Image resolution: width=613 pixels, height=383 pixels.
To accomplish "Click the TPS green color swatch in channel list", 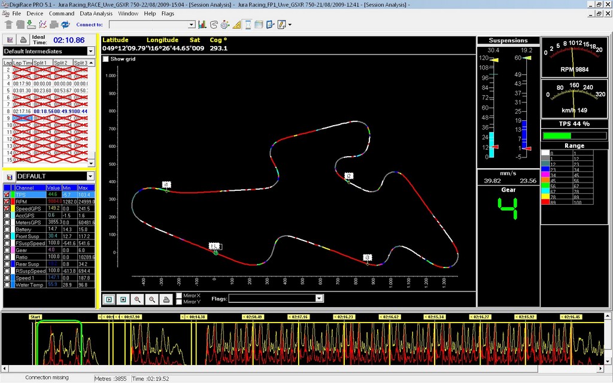I will point(13,195).
